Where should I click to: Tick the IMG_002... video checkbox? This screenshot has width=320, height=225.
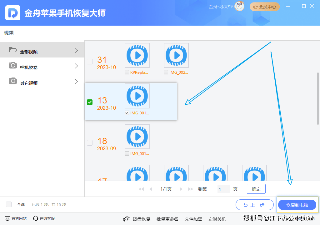coord(166,72)
